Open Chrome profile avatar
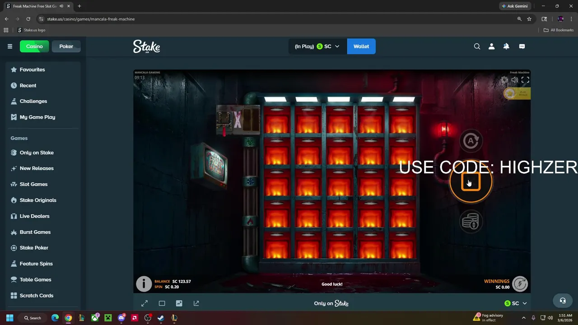The height and width of the screenshot is (325, 578). click(x=560, y=19)
